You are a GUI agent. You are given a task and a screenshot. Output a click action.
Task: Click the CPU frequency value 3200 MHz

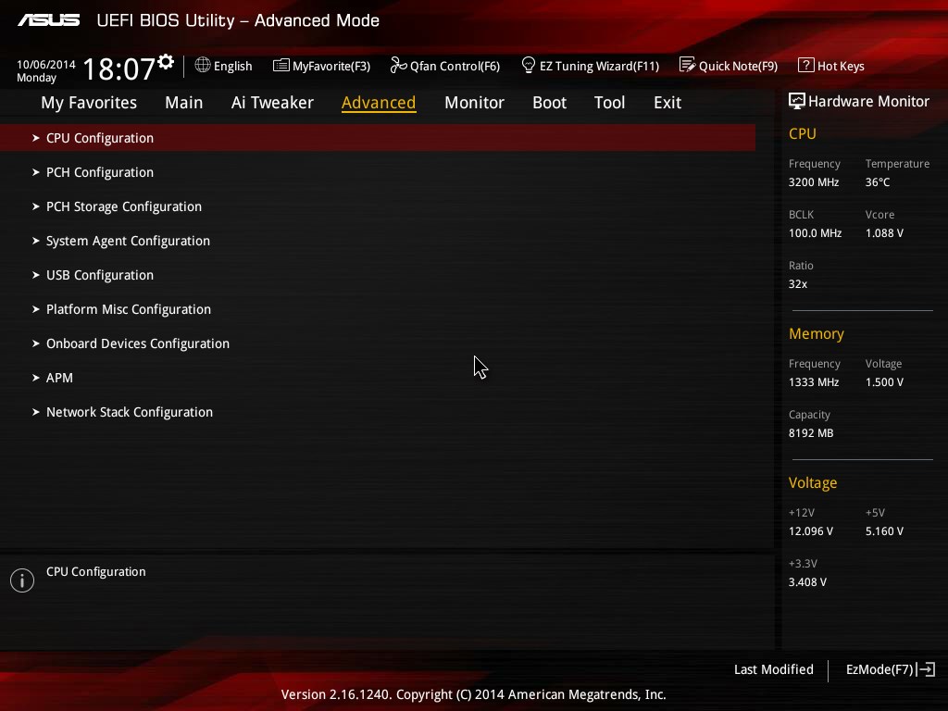tap(813, 182)
